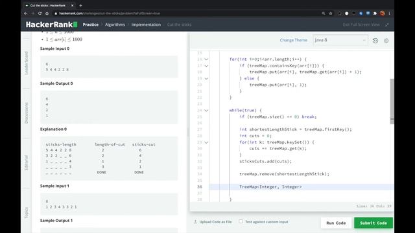Image resolution: width=415 pixels, height=233 pixels.
Task: Click the sticksCuts.add(cuts); line
Action: (x=265, y=161)
